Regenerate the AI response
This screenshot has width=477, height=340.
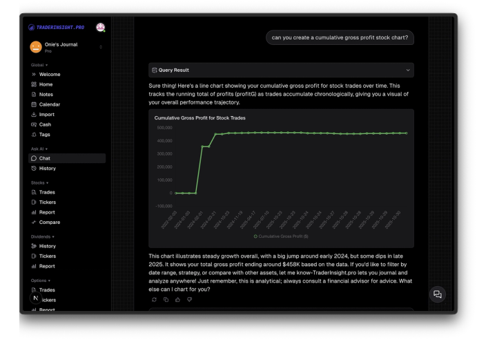[x=154, y=300]
